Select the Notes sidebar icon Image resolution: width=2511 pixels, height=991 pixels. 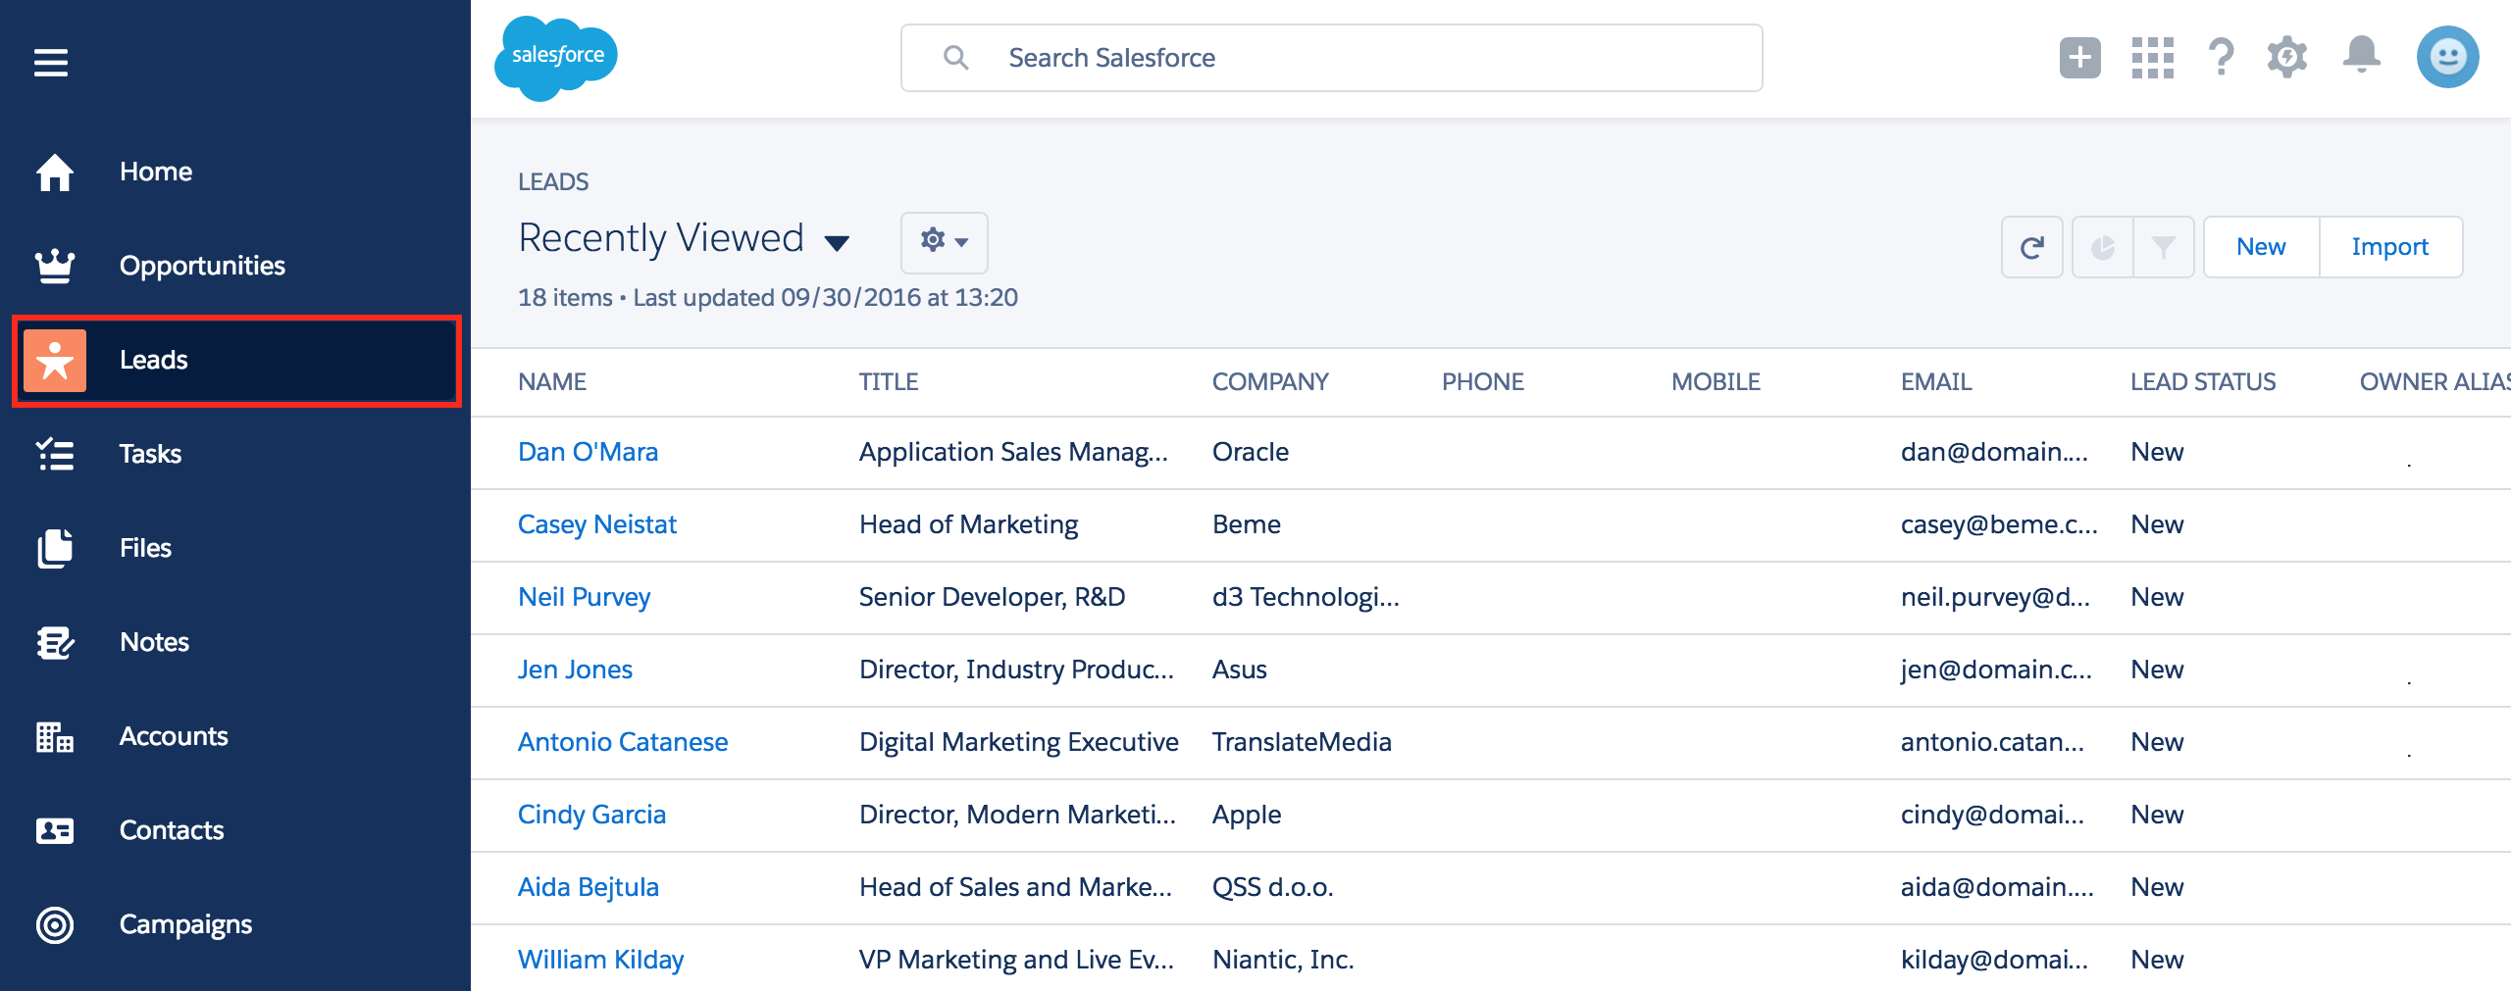(x=54, y=642)
